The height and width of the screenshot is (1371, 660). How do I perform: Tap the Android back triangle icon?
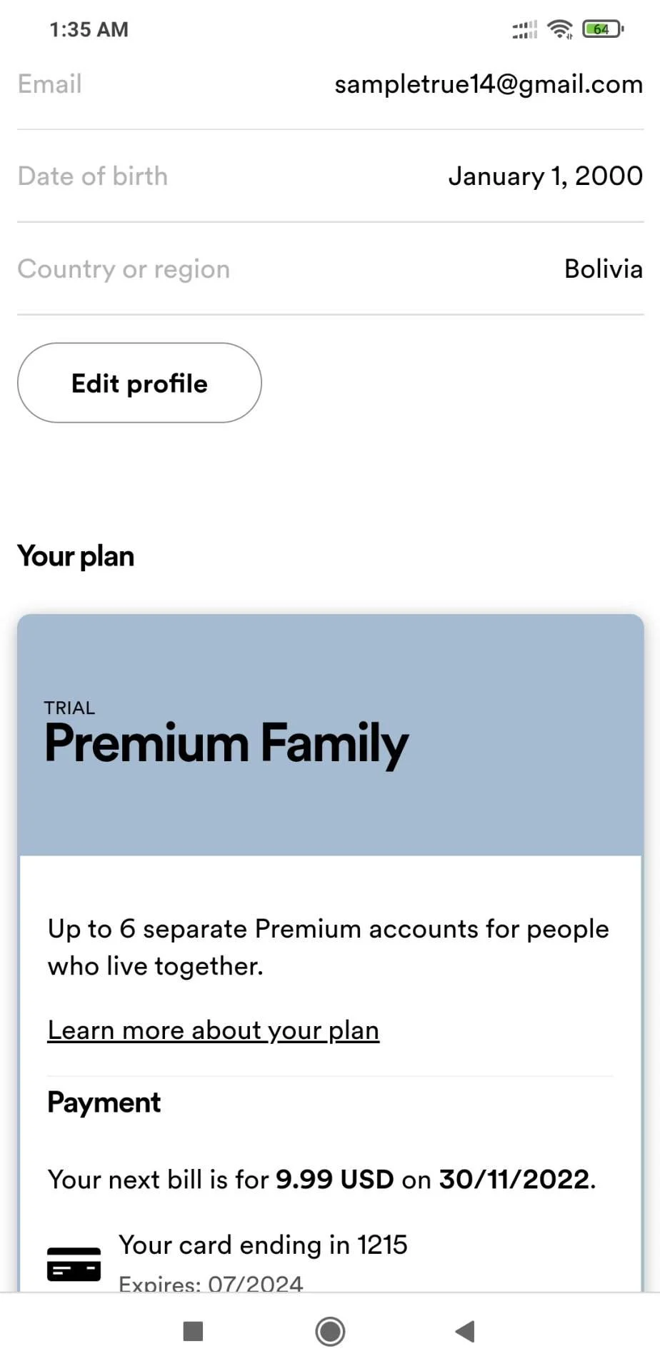pos(465,1331)
